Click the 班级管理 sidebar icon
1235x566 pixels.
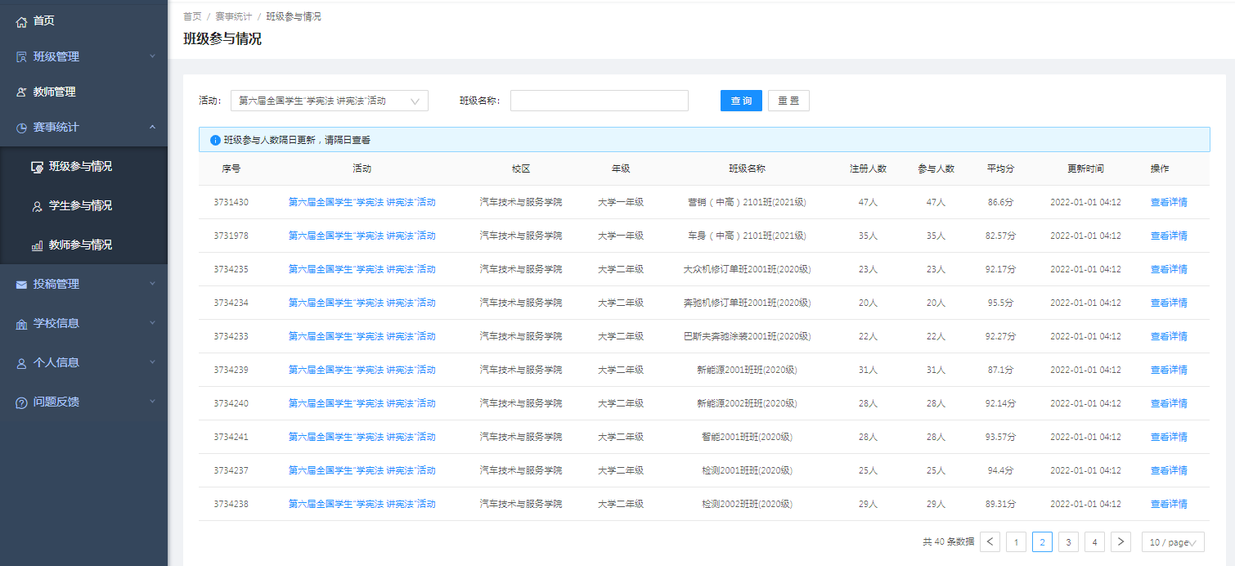point(22,57)
